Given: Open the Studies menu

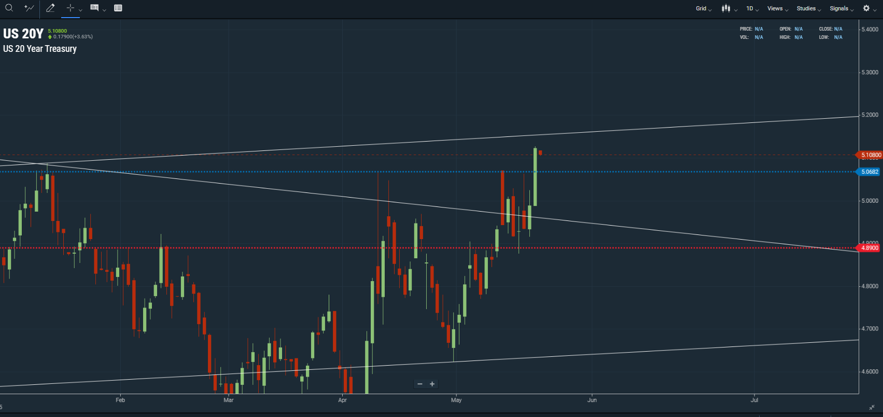Looking at the screenshot, I should (x=809, y=8).
